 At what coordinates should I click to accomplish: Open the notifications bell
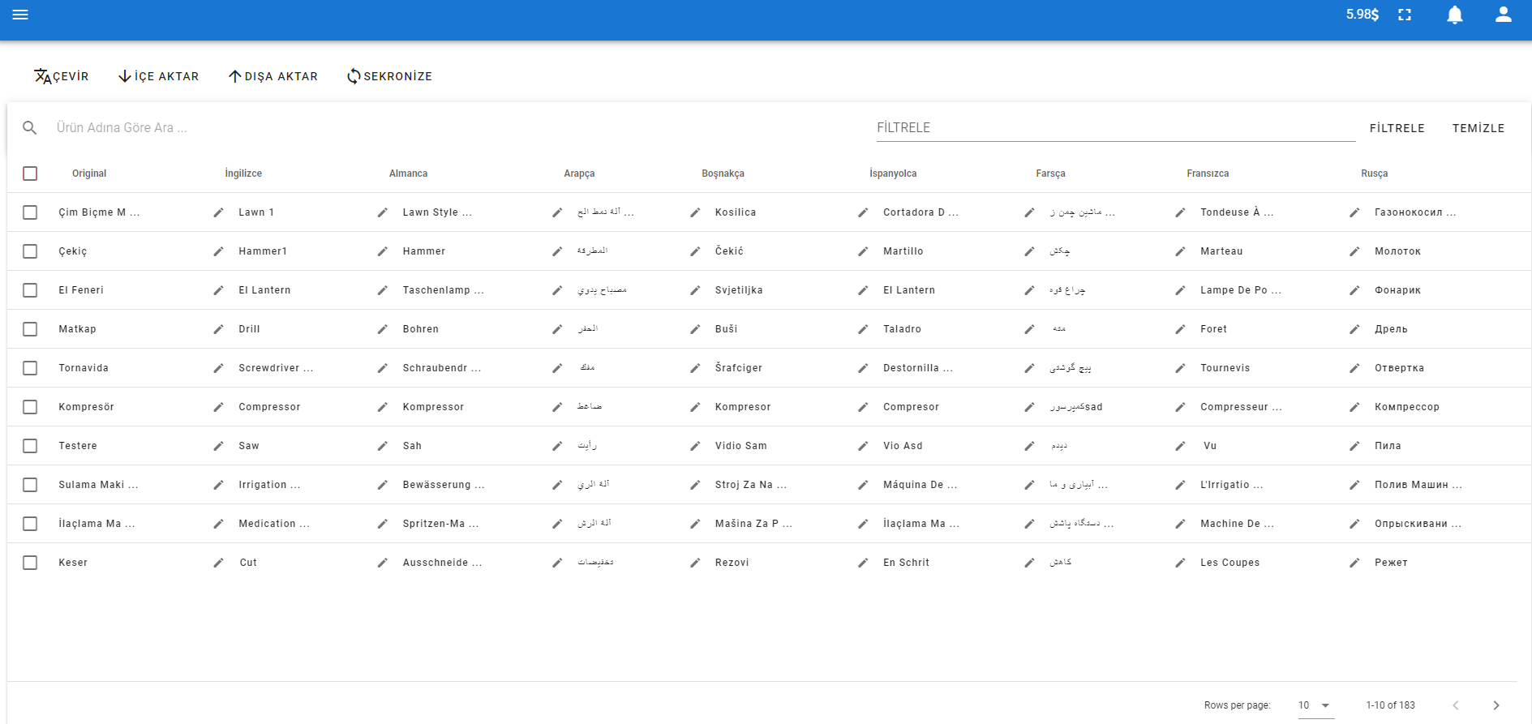point(1455,15)
